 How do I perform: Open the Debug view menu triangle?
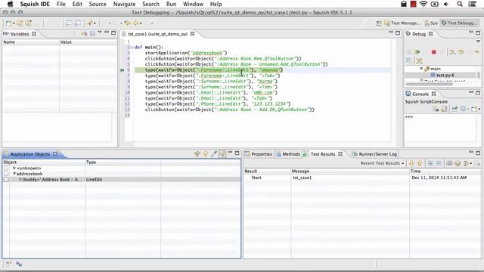(x=478, y=41)
